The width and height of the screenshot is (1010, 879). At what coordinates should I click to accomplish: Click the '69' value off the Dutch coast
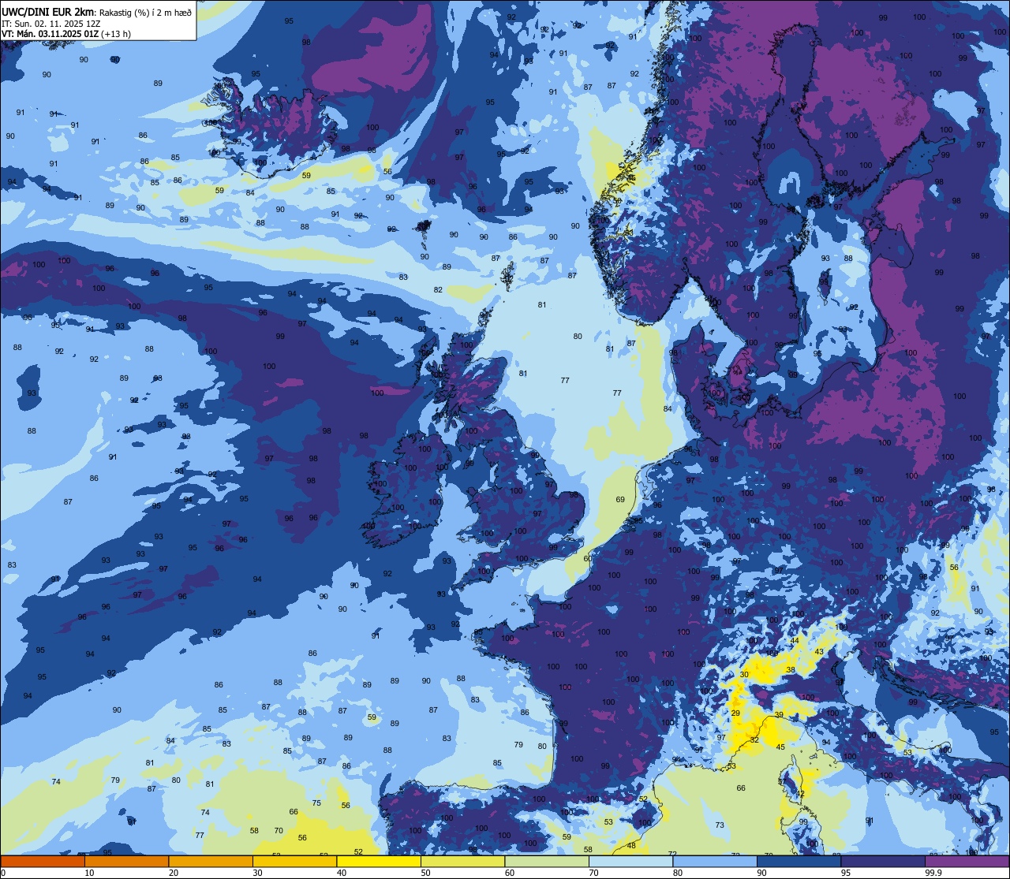tap(620, 499)
